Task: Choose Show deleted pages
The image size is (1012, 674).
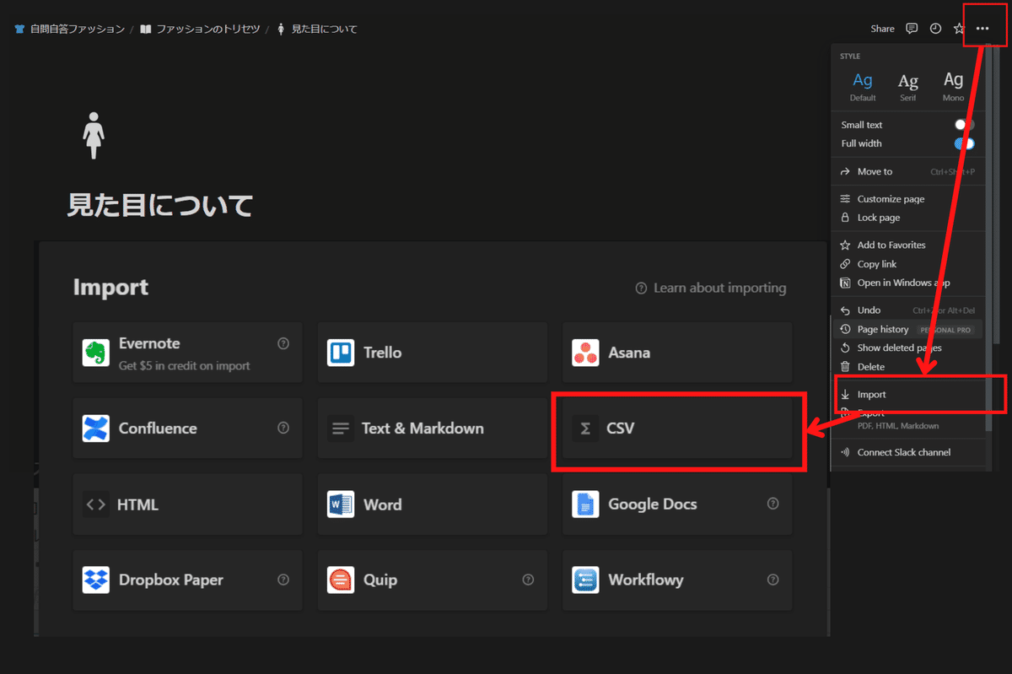Action: pos(908,348)
